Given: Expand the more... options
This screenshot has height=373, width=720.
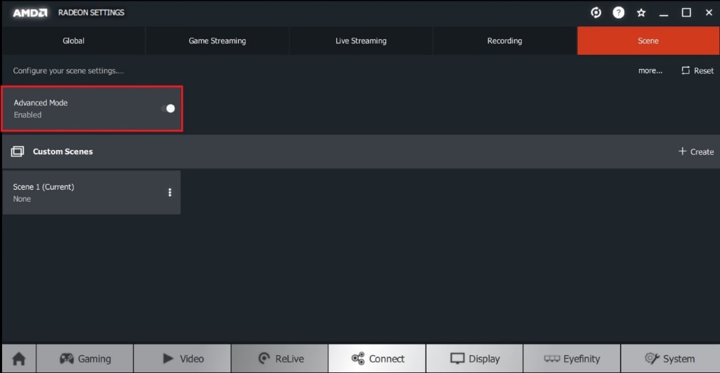Looking at the screenshot, I should coord(650,71).
